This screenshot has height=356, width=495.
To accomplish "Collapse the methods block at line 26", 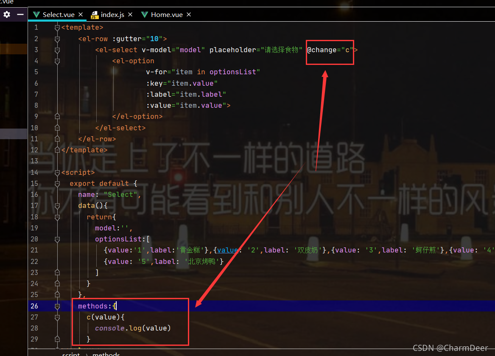I will coord(57,306).
